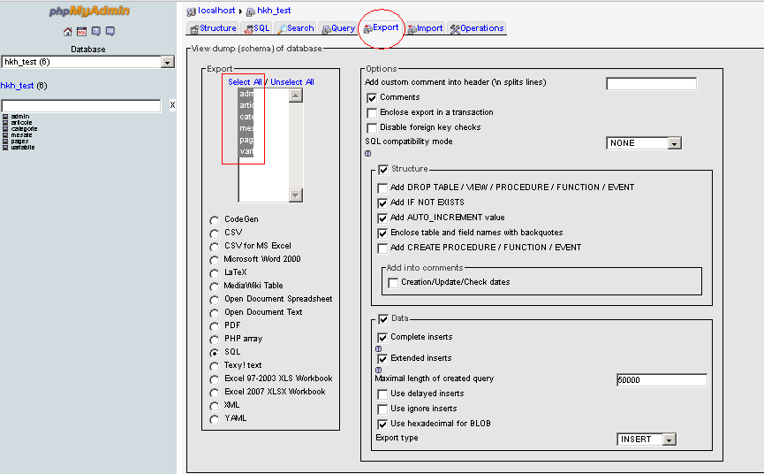Enable Add DROP TABLE option
The height and width of the screenshot is (474, 764).
(382, 187)
